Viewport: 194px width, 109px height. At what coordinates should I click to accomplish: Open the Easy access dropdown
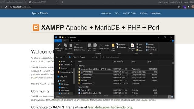click(x=122, y=47)
